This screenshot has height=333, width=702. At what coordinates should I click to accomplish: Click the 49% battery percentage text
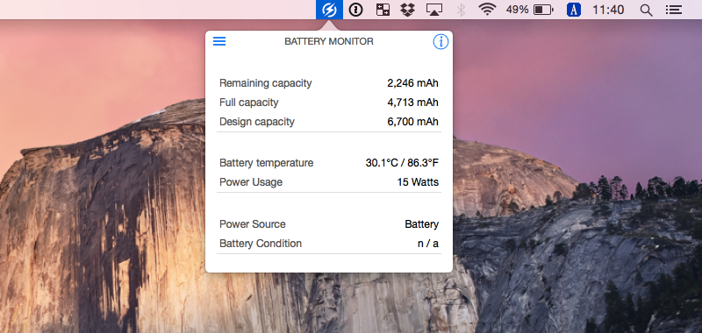pos(517,10)
